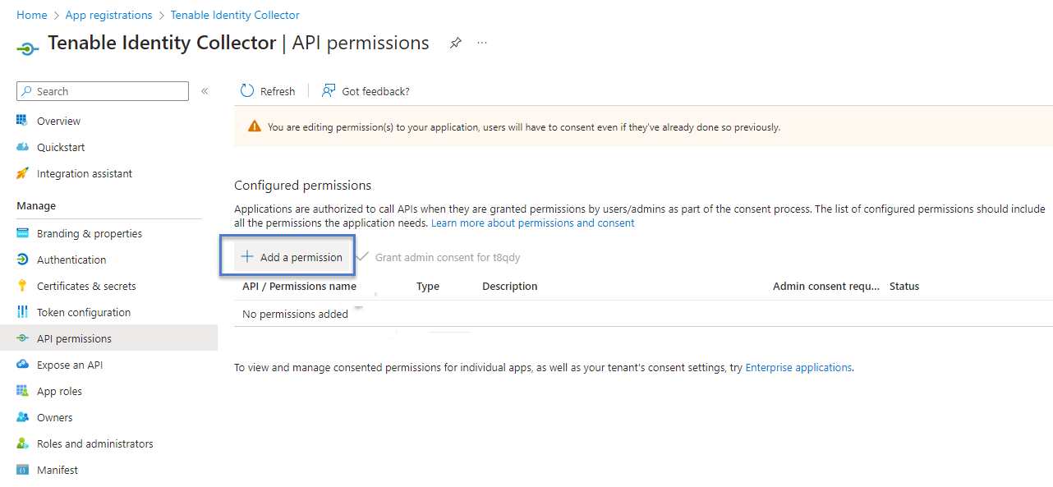Image resolution: width=1053 pixels, height=487 pixels.
Task: Open Integration assistant menu item
Action: [x=108, y=173]
